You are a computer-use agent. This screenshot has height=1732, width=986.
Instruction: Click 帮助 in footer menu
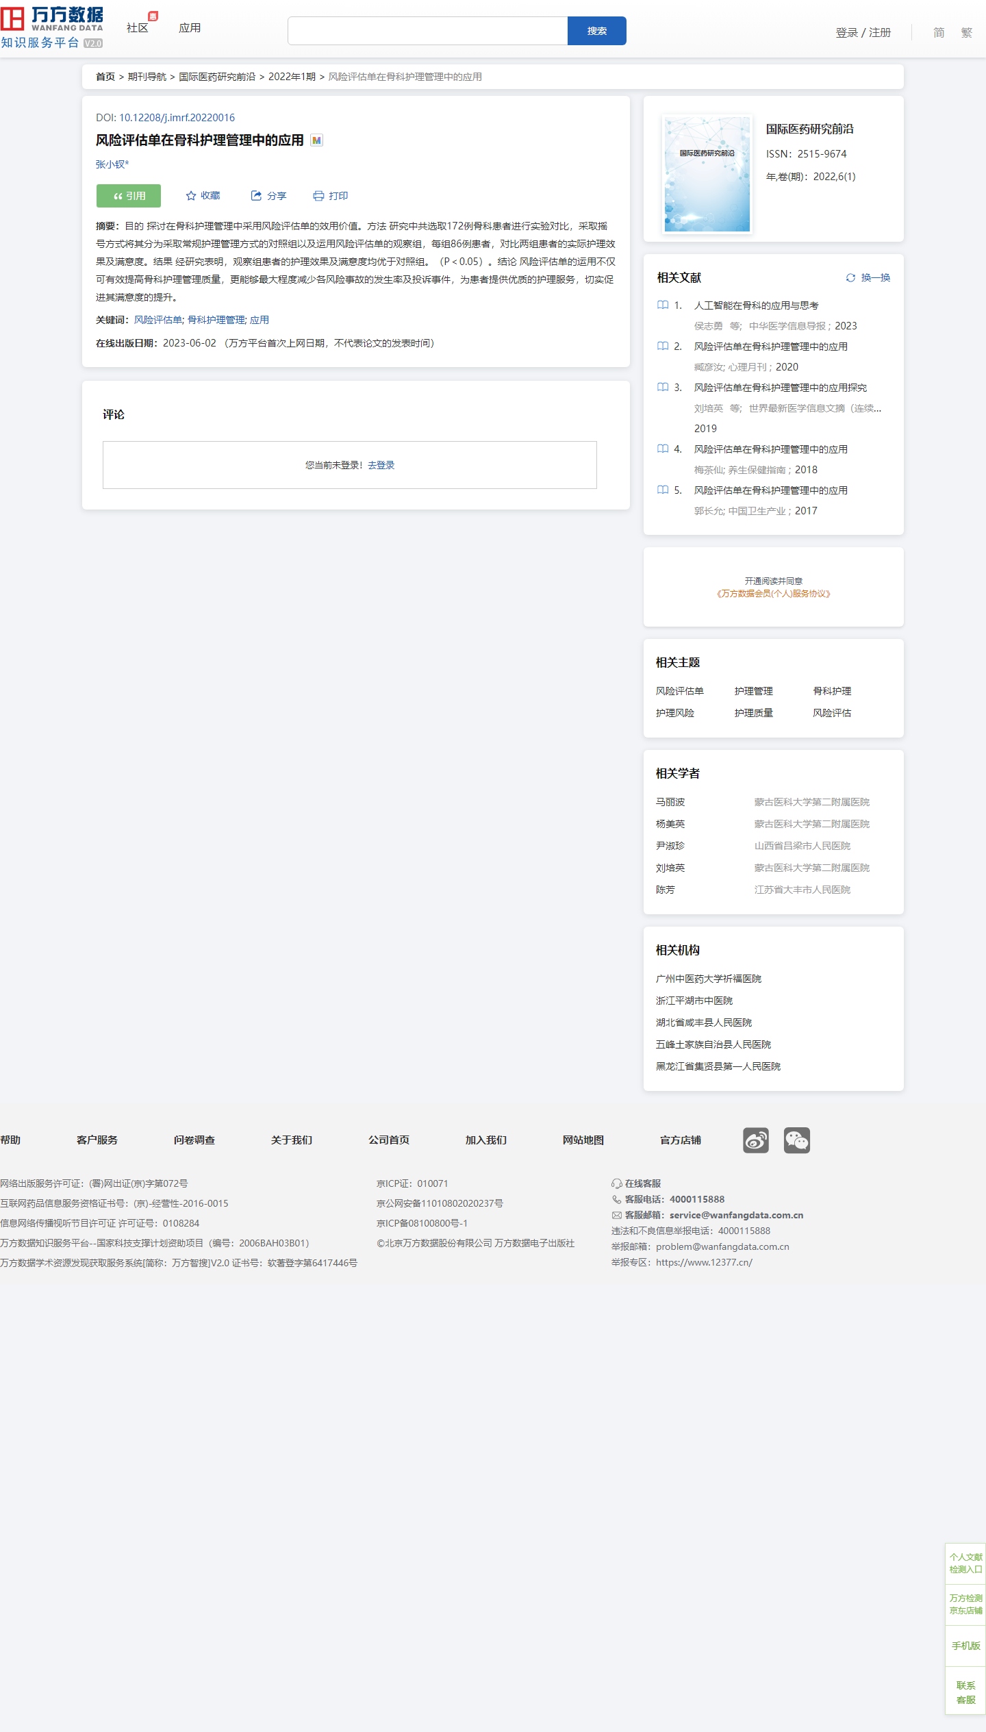(10, 1140)
